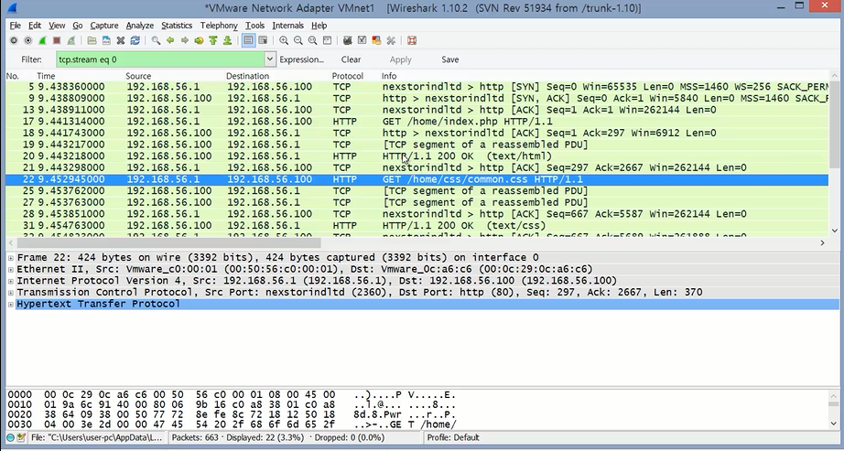Start a new live capture
The image size is (844, 451).
[x=42, y=40]
